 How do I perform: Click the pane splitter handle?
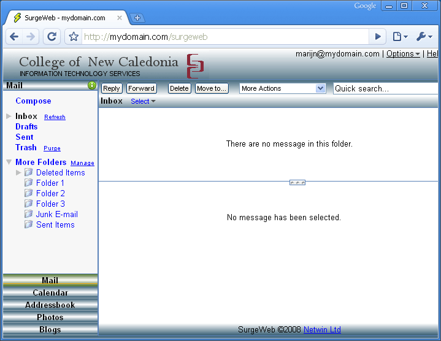(297, 182)
